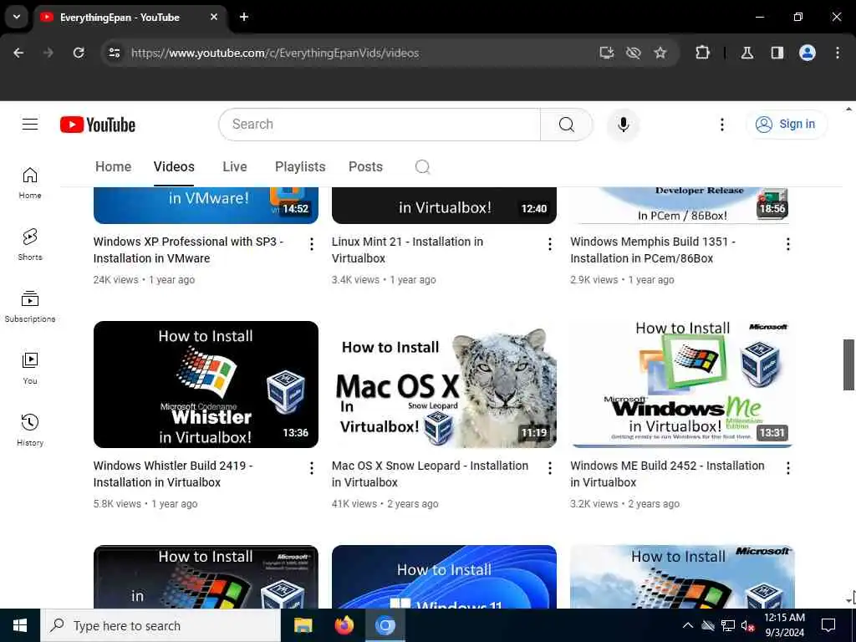This screenshot has width=856, height=642.
Task: Click the channel search magnifier icon
Action: (x=422, y=166)
